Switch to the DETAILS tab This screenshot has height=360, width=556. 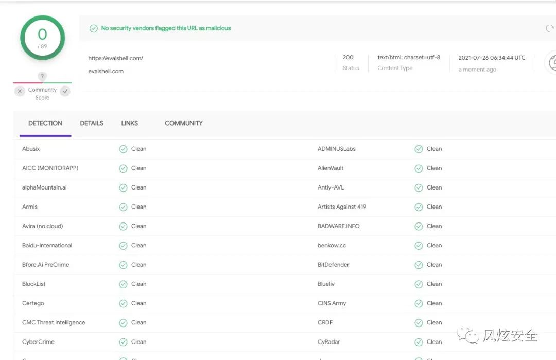[x=92, y=123]
